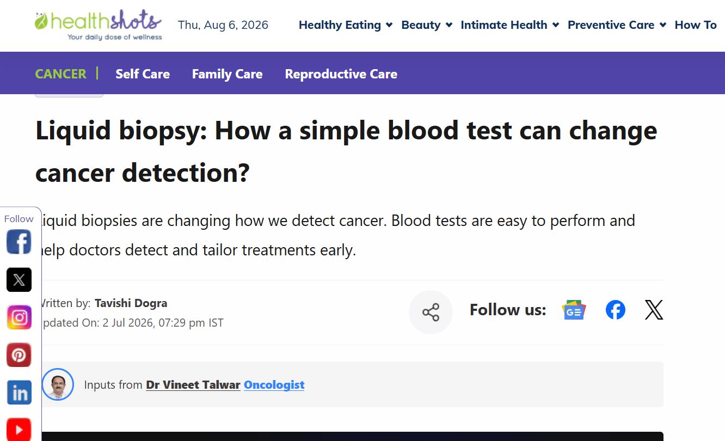This screenshot has width=725, height=441.
Task: Click the Oncologist link
Action: pos(274,385)
